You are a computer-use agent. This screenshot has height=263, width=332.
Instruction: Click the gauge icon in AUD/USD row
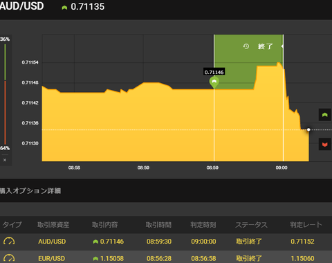tap(9, 241)
